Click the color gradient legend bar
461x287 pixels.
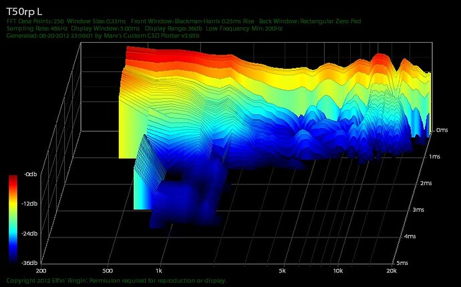tap(13, 220)
